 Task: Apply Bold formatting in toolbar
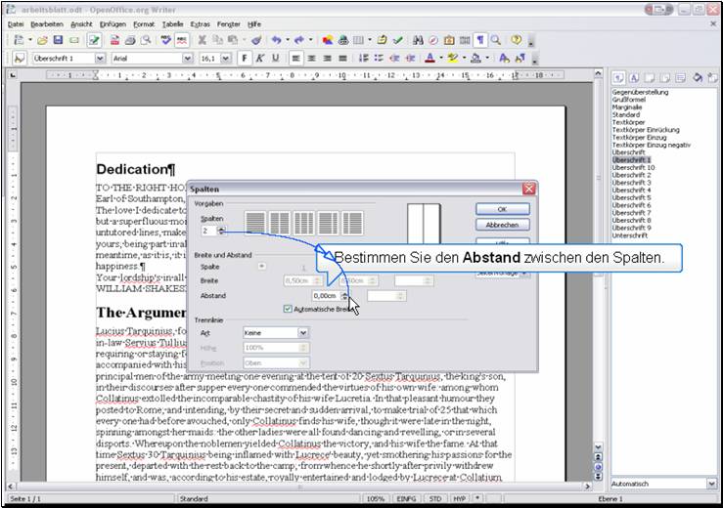245,59
